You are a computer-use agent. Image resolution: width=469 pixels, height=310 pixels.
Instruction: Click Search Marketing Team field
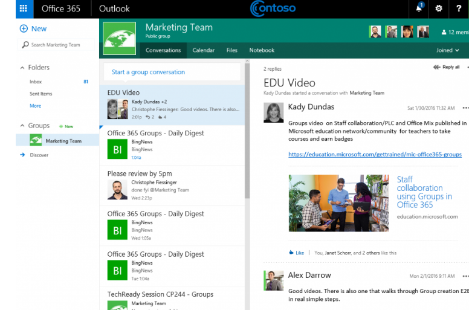pyautogui.click(x=57, y=45)
